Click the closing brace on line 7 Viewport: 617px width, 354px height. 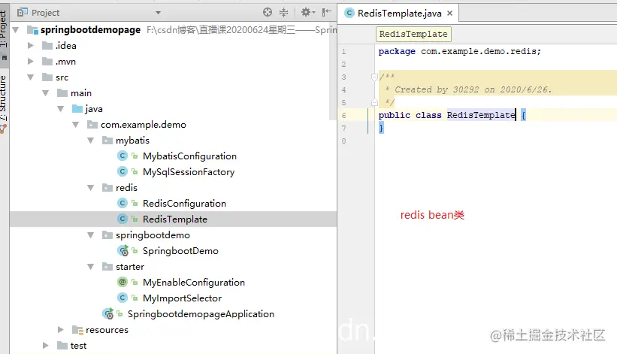tap(381, 128)
